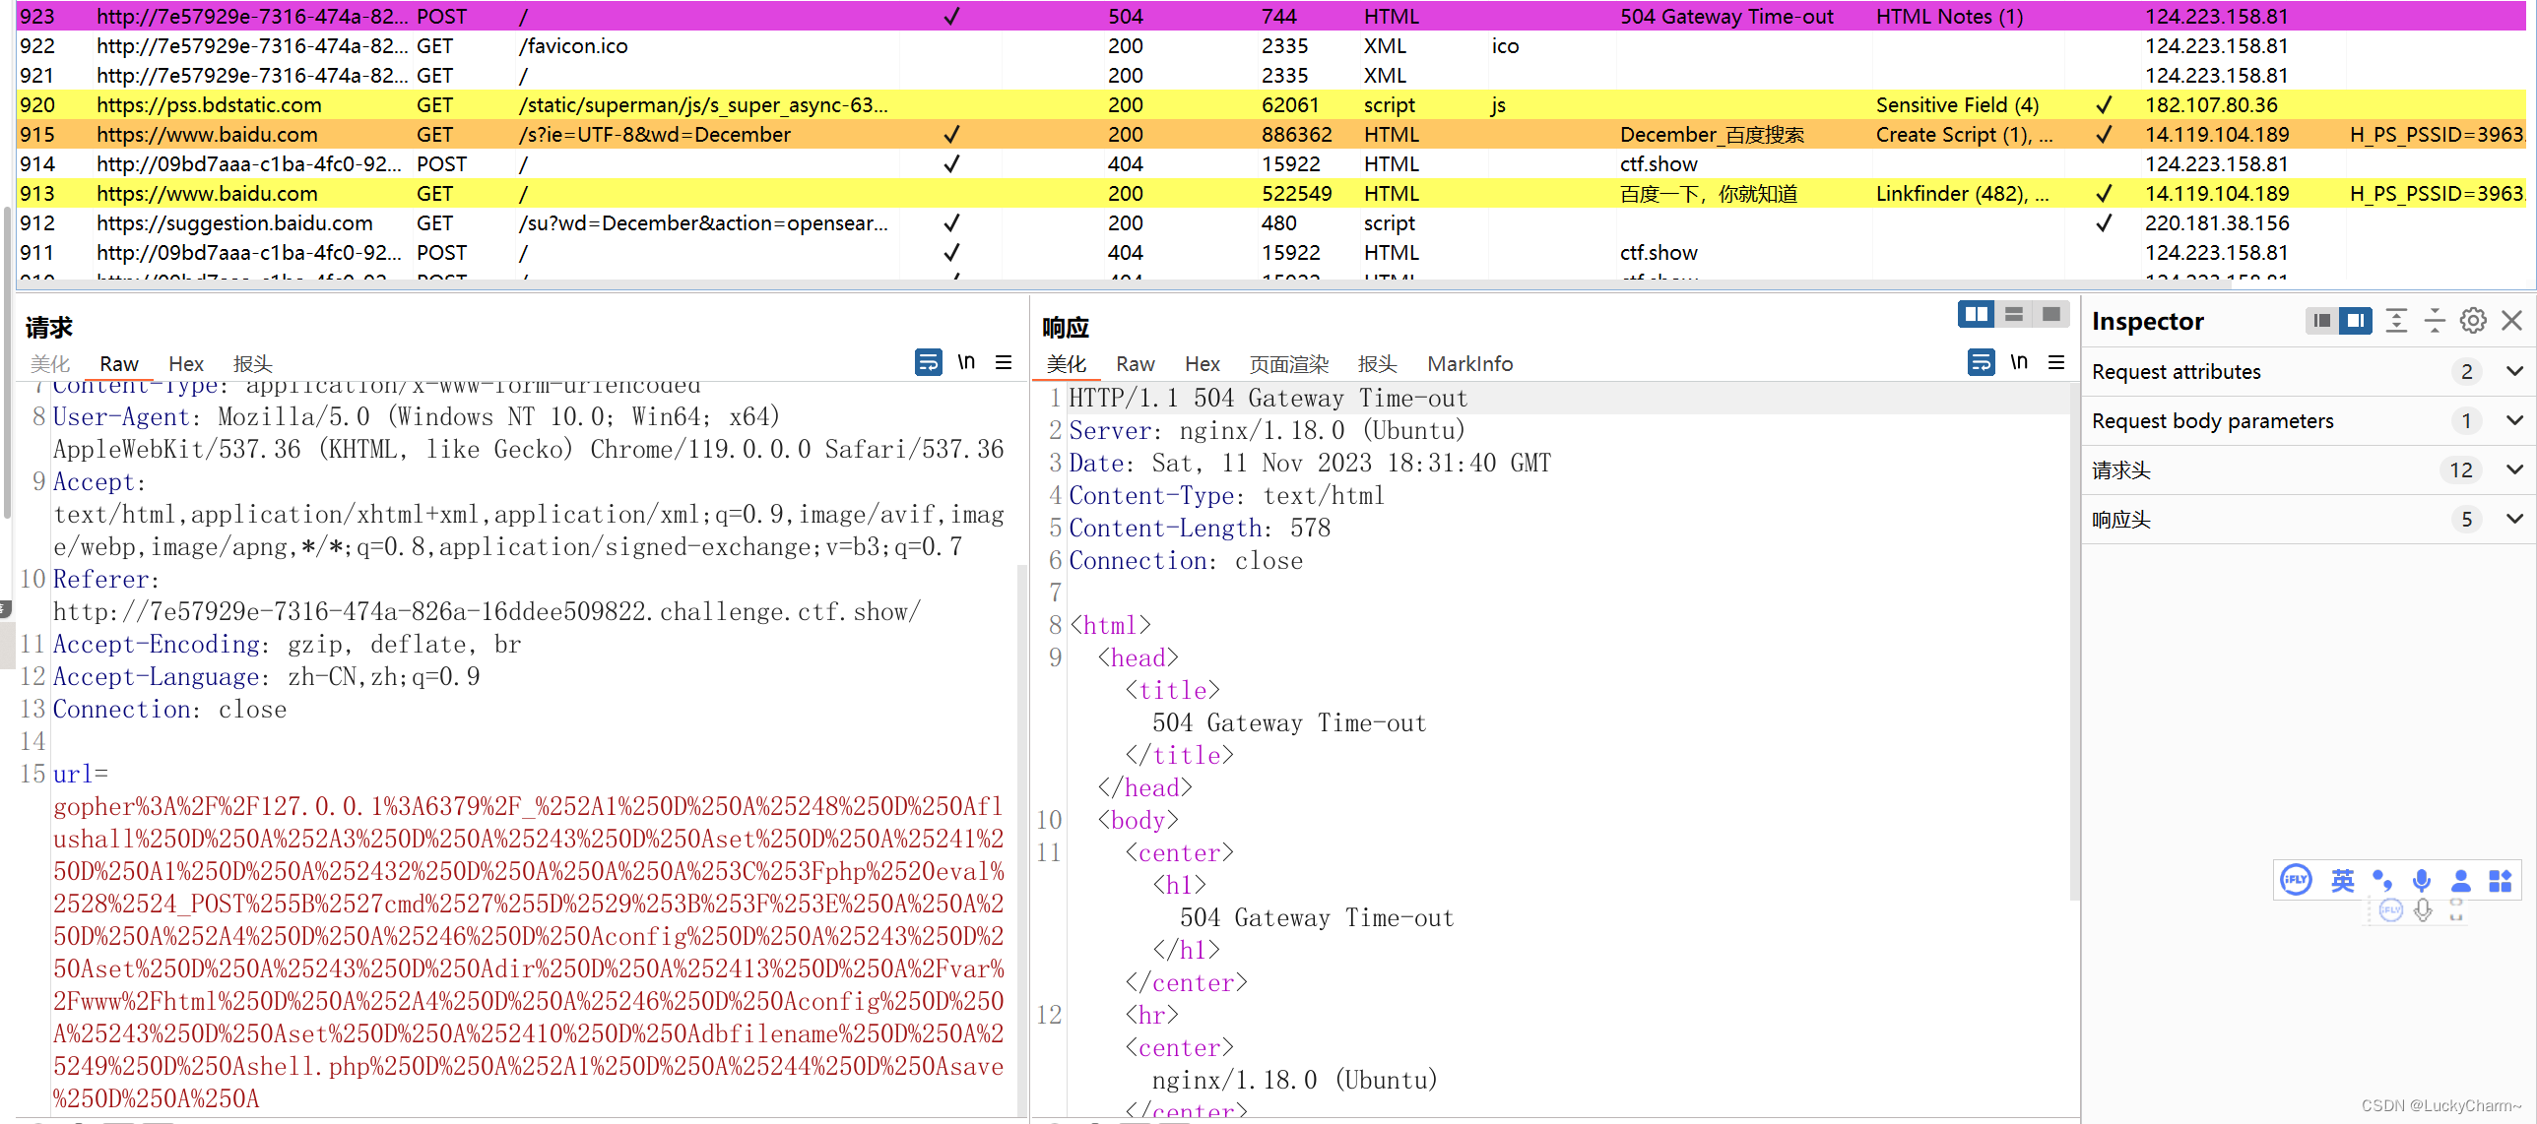Click 'Server: nginx/1.18.0' response header
The height and width of the screenshot is (1124, 2537).
click(1267, 431)
